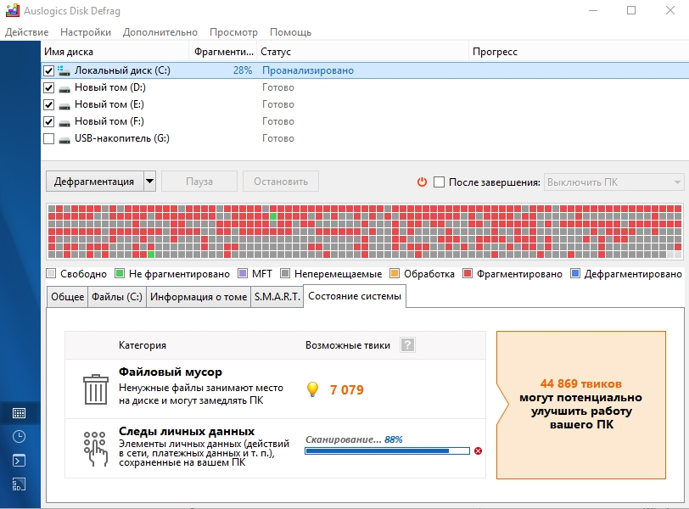Open the disk map view sidebar icon

click(x=19, y=413)
